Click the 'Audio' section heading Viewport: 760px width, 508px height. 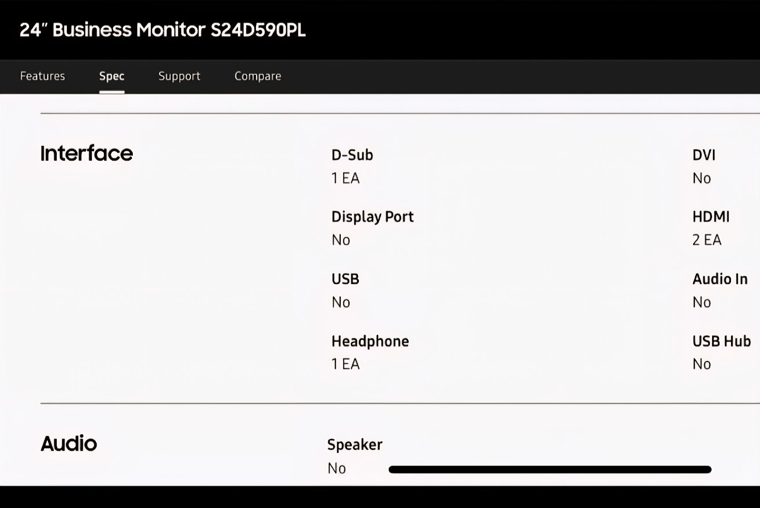[69, 443]
